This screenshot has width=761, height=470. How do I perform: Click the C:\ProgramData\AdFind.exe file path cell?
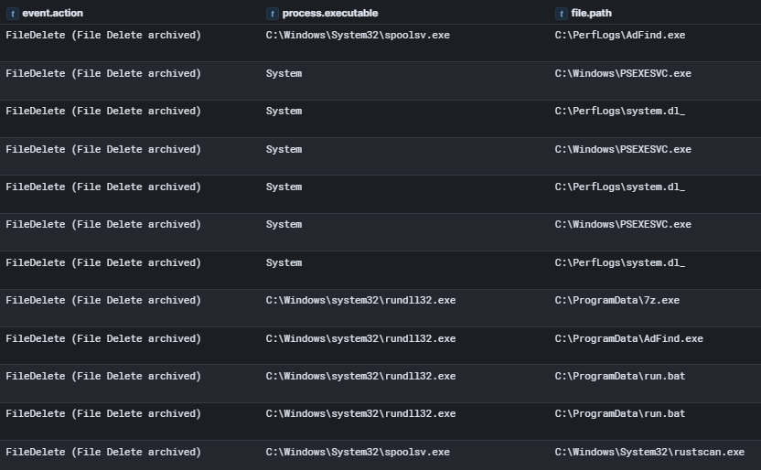[x=628, y=338]
